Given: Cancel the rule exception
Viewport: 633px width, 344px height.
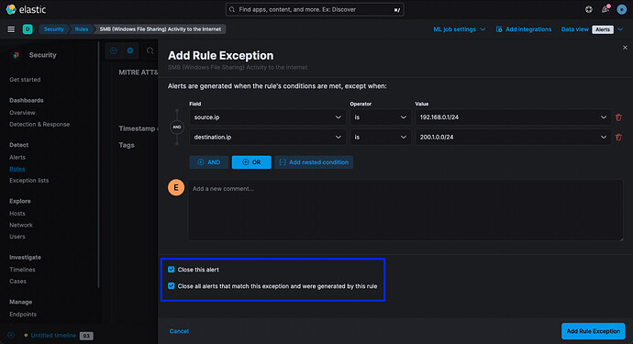Looking at the screenshot, I should point(179,331).
